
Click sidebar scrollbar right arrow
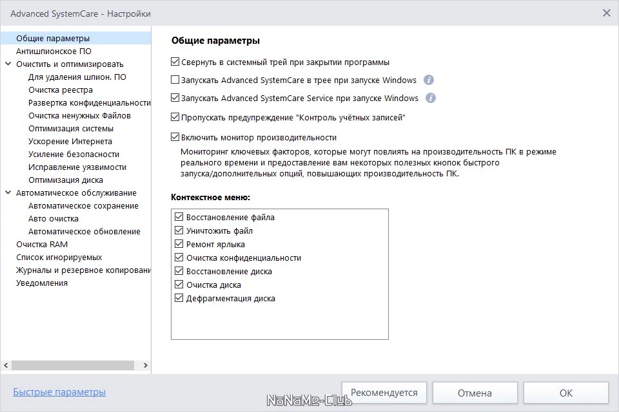(145, 366)
